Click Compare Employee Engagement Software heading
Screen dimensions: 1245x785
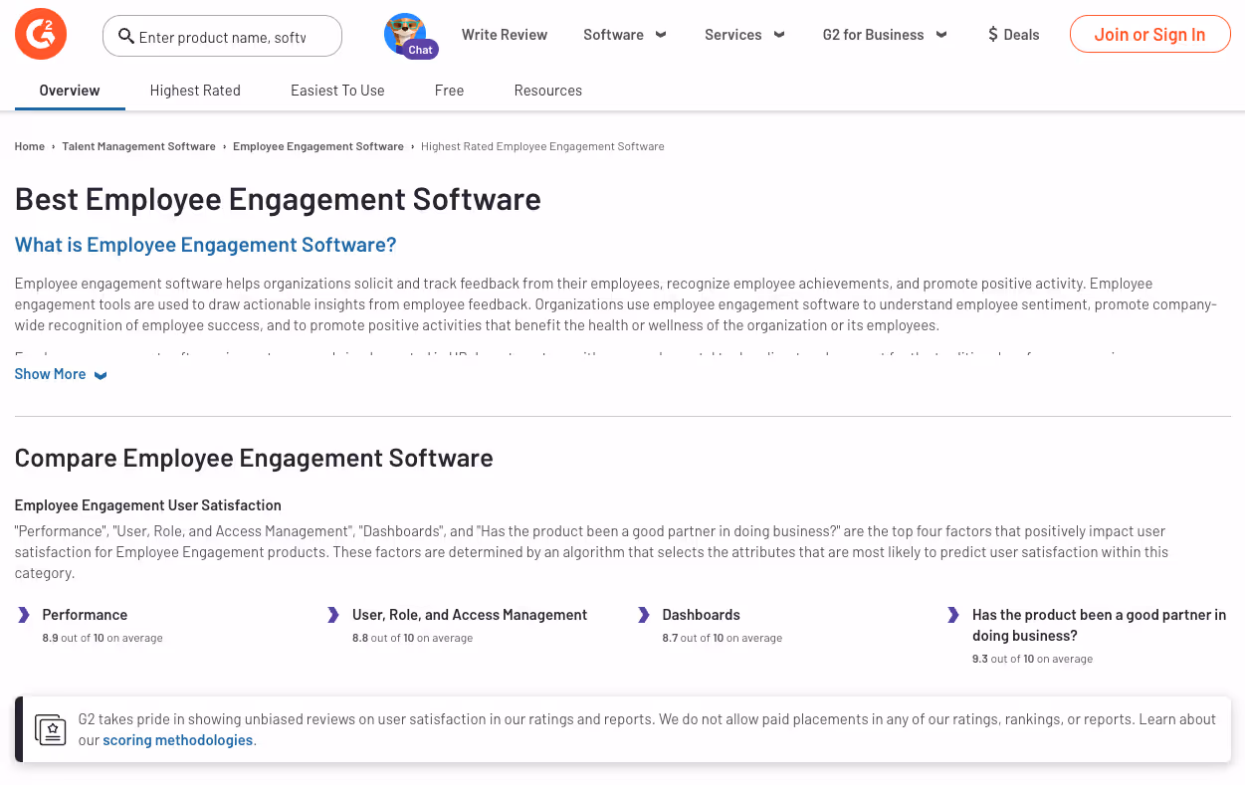click(254, 458)
